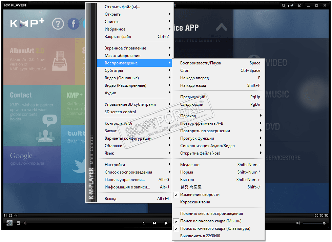Open the settings gear in control bar
This screenshot has height=242, width=332.
(x=25, y=223)
